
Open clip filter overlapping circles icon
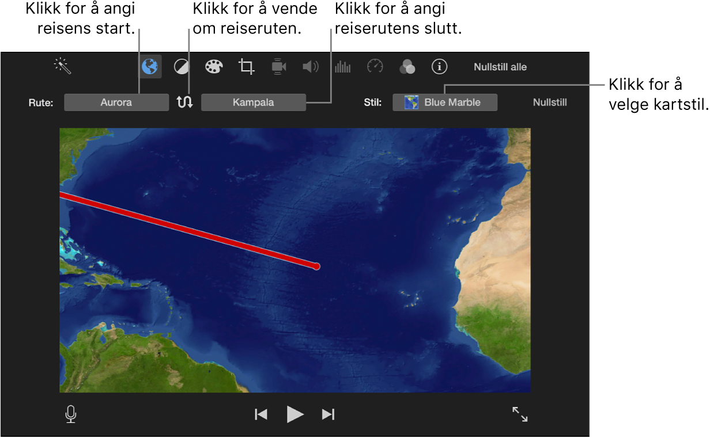[x=407, y=67]
